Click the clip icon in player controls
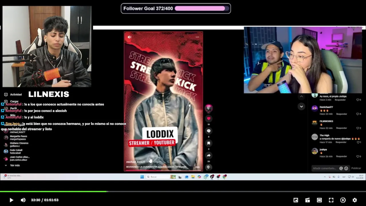Viewport: 366px width, 206px height. [x=308, y=200]
